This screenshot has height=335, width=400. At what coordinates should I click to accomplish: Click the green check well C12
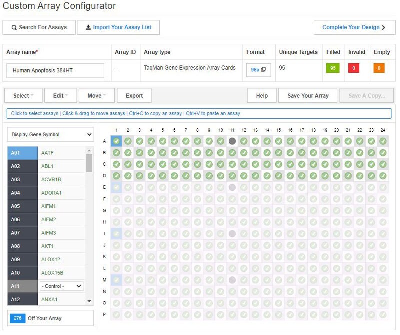(x=244, y=164)
